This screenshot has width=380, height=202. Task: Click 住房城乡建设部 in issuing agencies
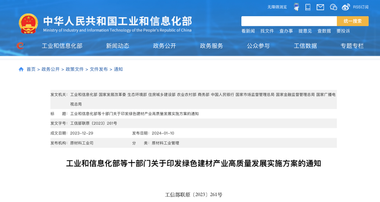[x=162, y=94]
